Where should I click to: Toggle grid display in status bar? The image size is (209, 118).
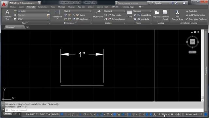click(x=62, y=114)
